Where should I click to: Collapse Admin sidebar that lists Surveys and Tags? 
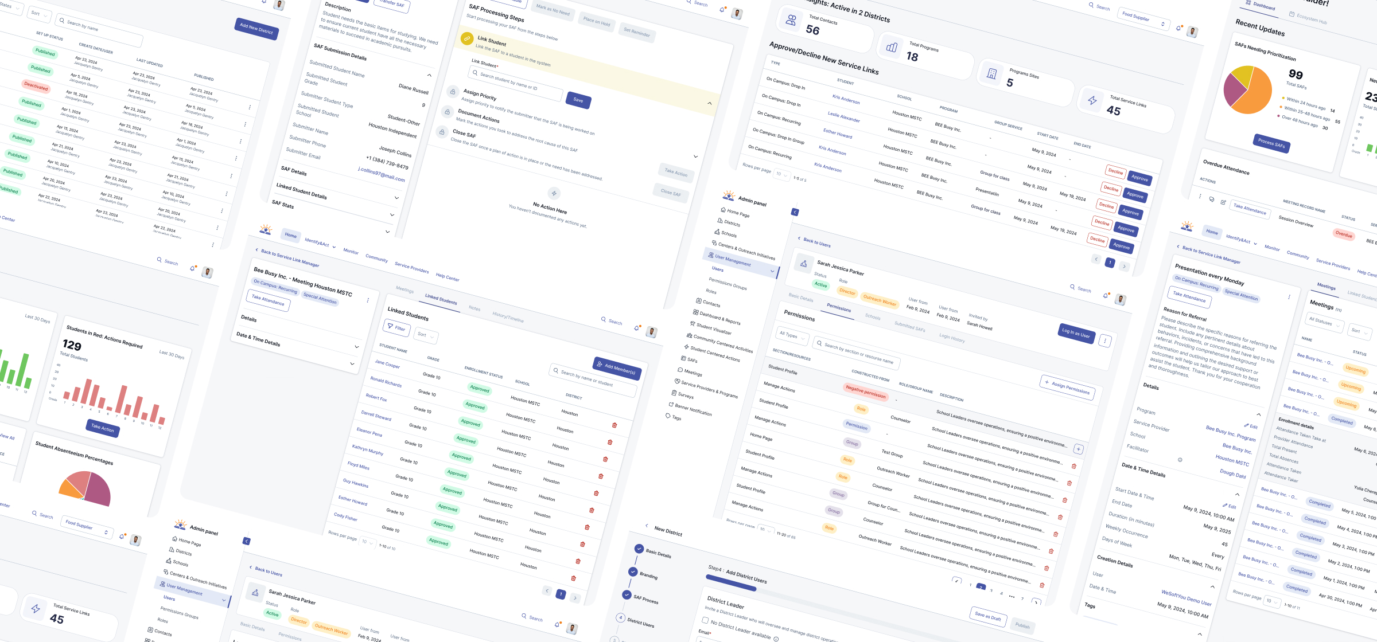coord(795,212)
